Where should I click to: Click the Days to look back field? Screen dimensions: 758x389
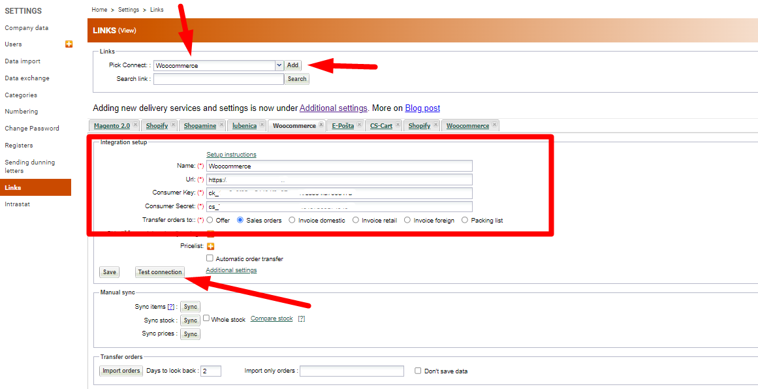[211, 371]
